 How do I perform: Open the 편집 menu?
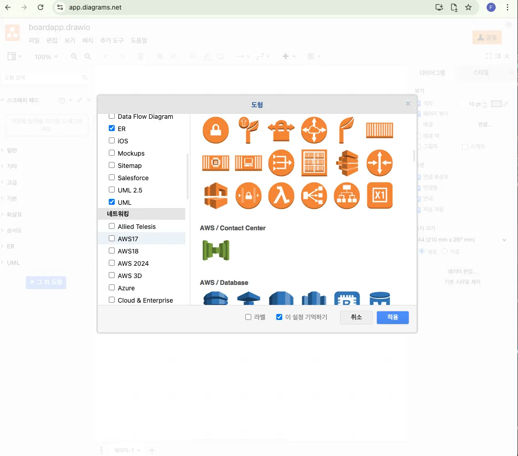pos(52,41)
